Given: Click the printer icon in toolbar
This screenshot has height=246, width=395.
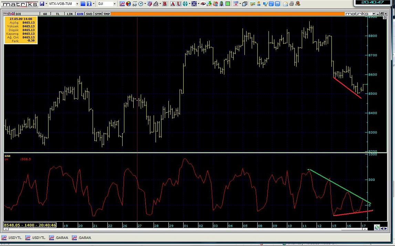Looking at the screenshot, I should point(291,4).
